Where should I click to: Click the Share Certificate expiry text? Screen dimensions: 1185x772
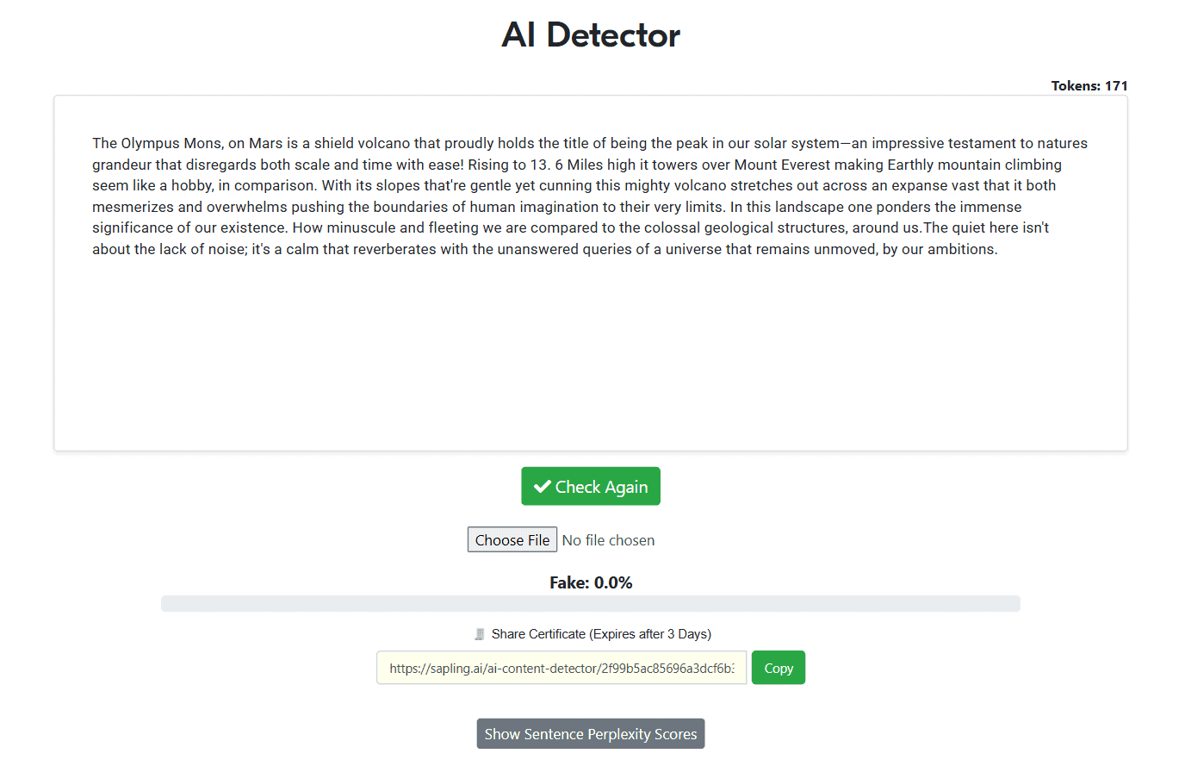[x=601, y=634]
